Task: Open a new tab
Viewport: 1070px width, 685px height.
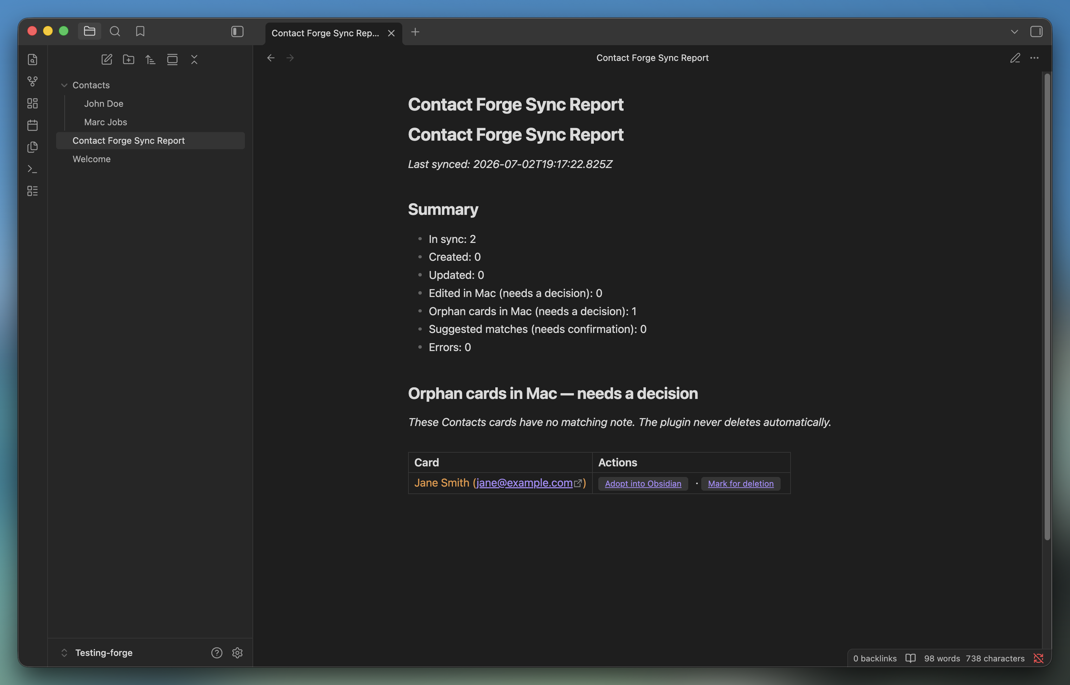Action: [415, 32]
